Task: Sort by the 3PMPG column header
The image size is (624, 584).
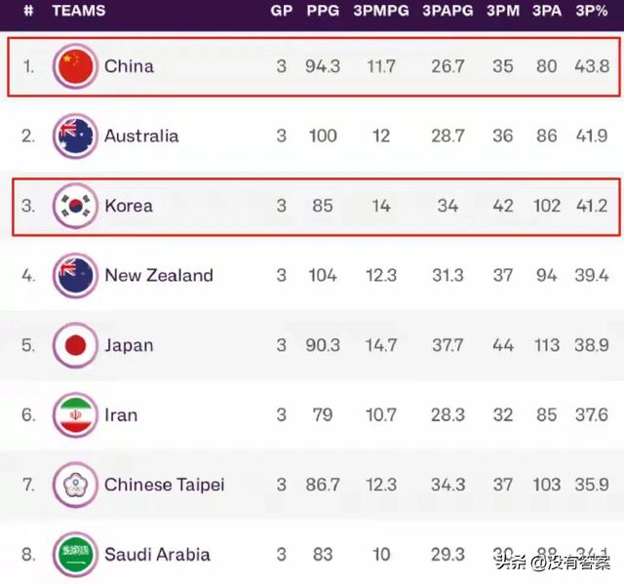Action: pos(381,11)
